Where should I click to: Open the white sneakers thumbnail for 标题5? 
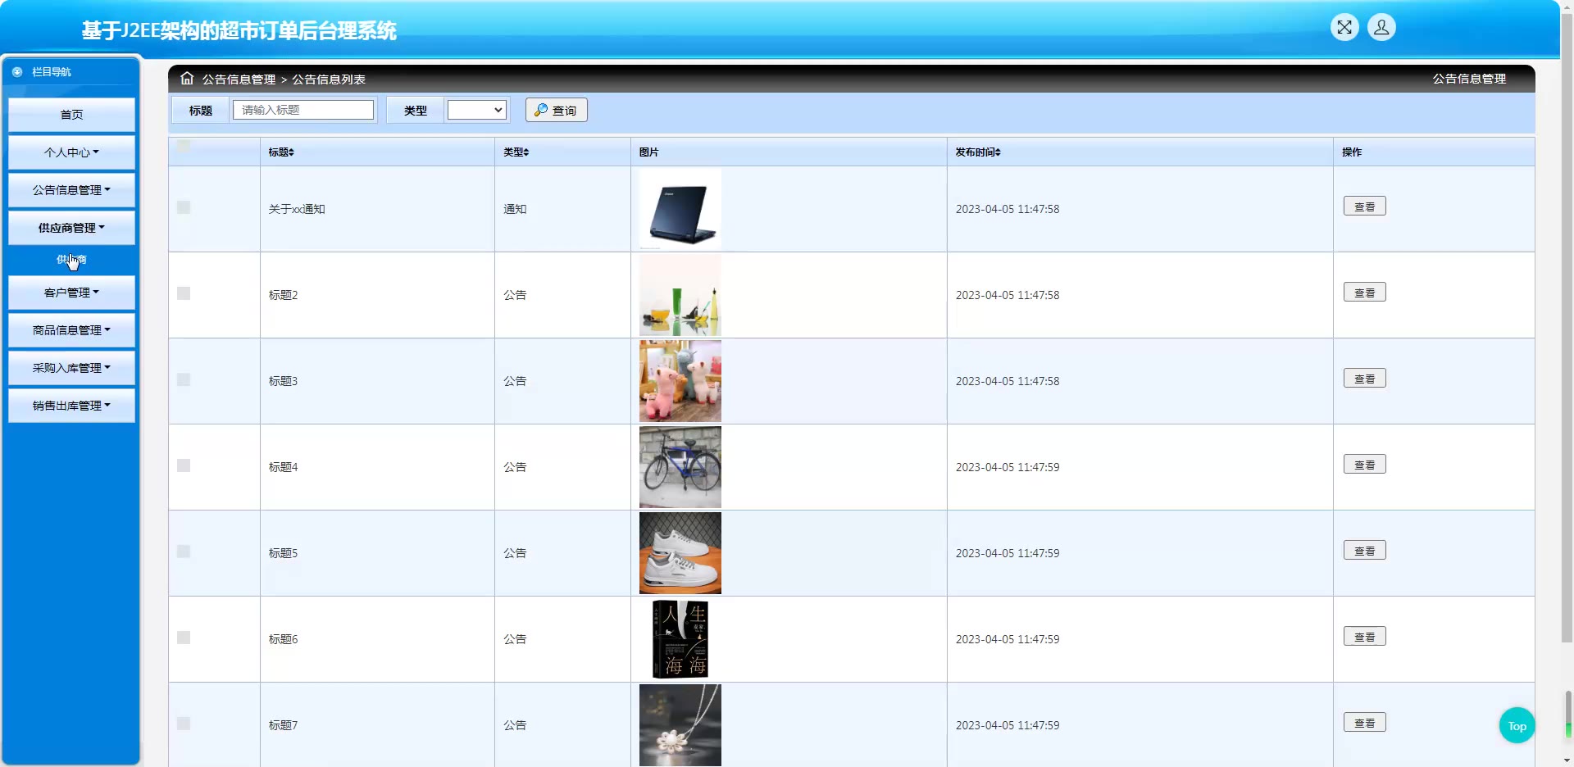[680, 553]
